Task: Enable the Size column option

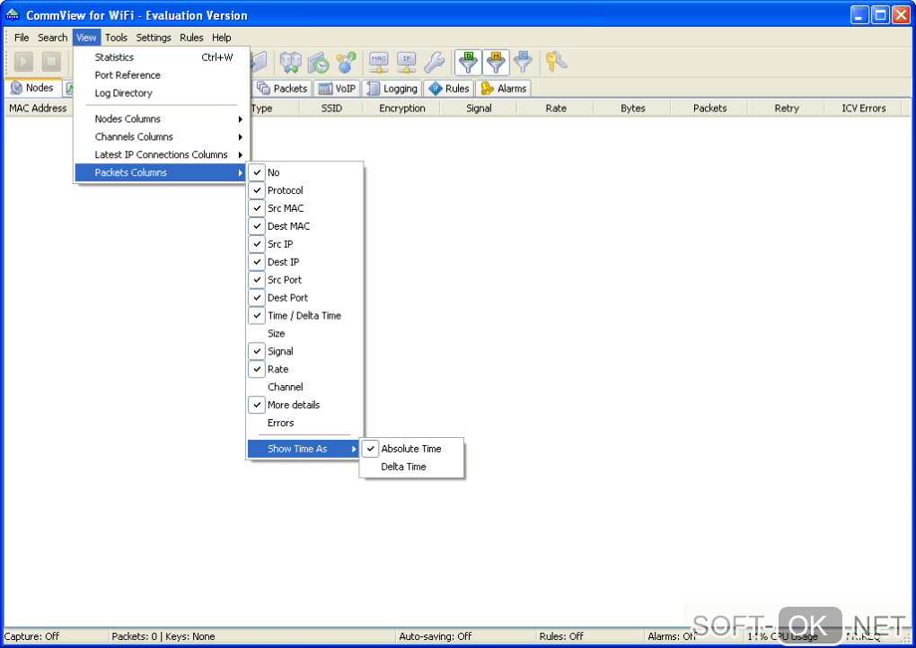Action: pos(304,333)
